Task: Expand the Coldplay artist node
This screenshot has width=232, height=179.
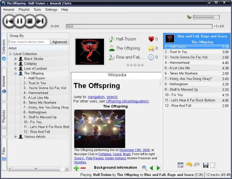Action: pos(15,64)
